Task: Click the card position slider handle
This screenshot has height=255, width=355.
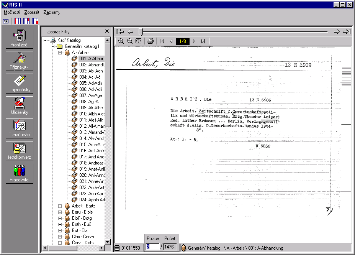Action: click(141, 32)
